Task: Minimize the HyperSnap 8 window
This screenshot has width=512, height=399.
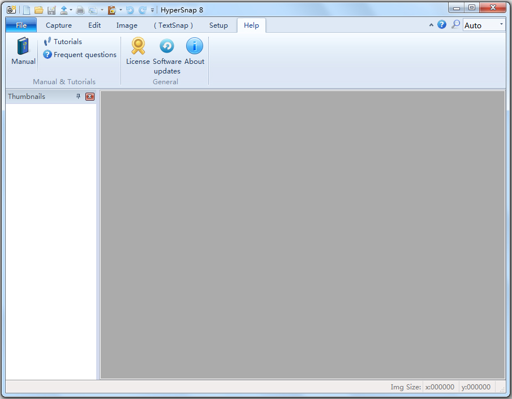Action: click(x=457, y=8)
